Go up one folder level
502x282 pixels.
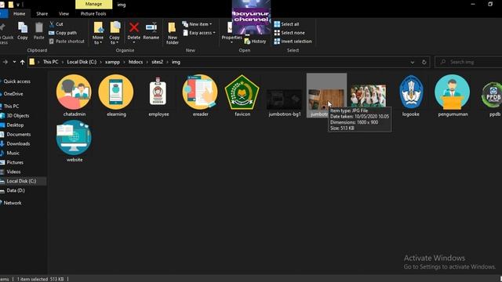click(x=22, y=62)
